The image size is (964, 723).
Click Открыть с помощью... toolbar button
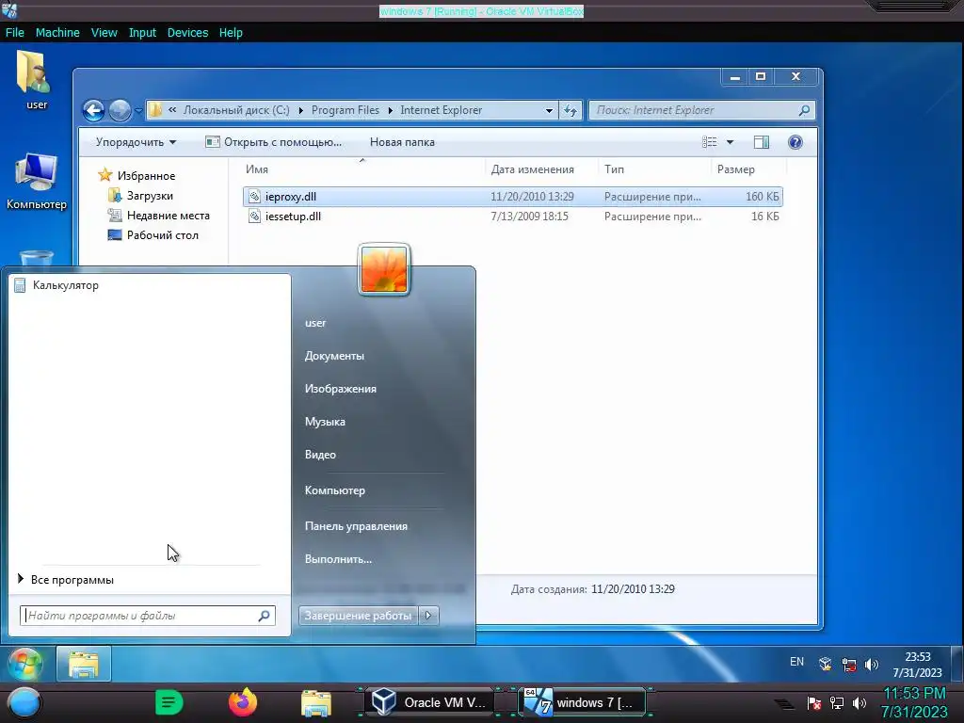coord(274,142)
